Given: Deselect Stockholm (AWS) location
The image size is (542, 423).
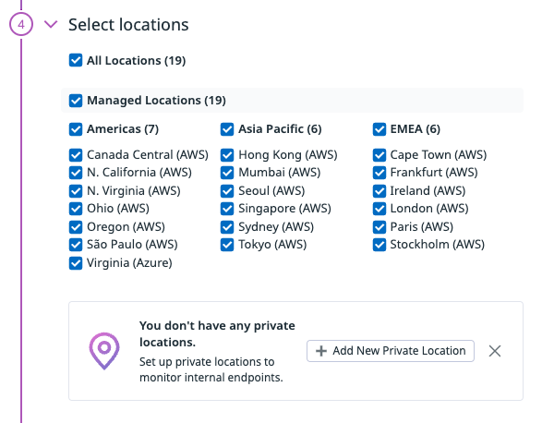Looking at the screenshot, I should coord(379,245).
